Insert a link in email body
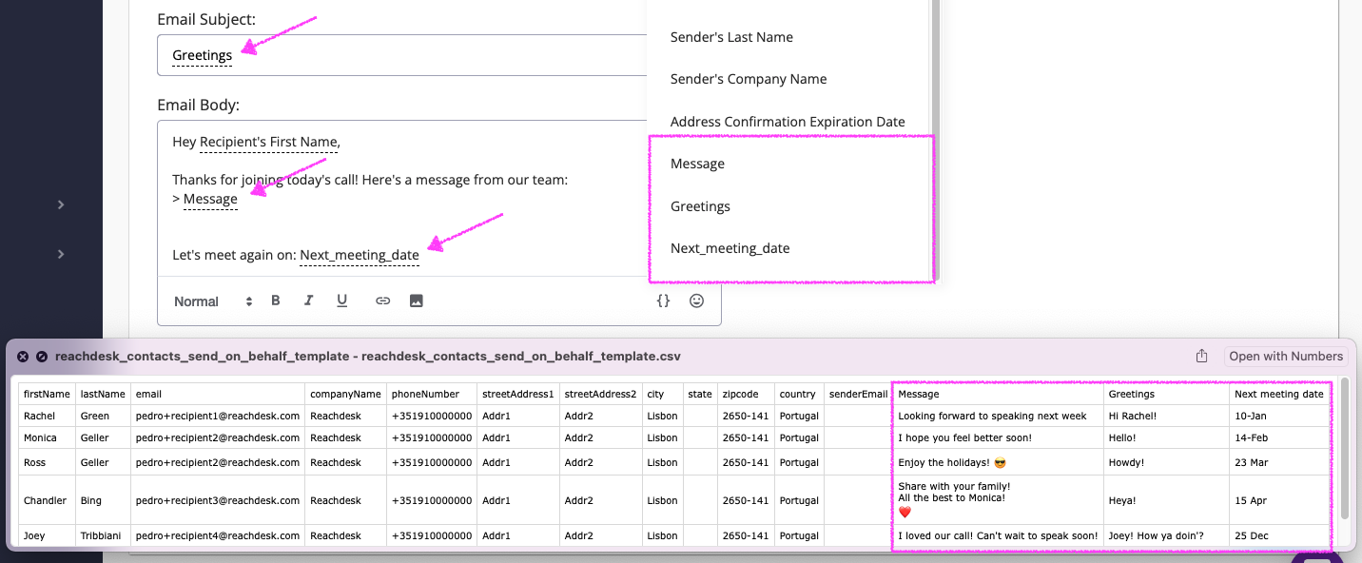This screenshot has width=1362, height=563. point(382,301)
